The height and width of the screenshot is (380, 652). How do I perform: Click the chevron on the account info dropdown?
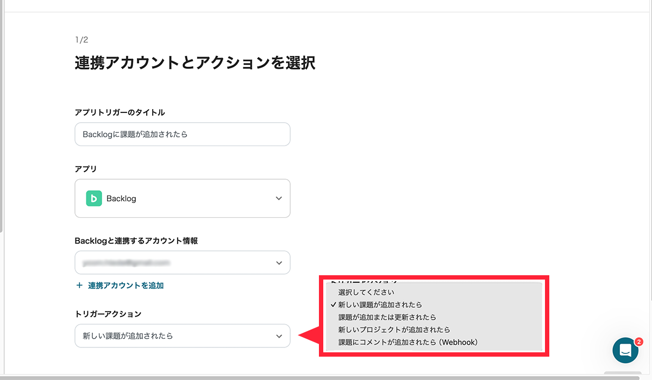(x=279, y=262)
